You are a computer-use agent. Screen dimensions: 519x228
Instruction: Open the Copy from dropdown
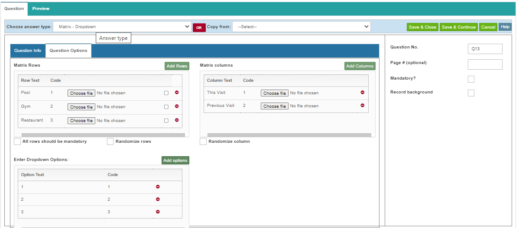[x=301, y=27]
